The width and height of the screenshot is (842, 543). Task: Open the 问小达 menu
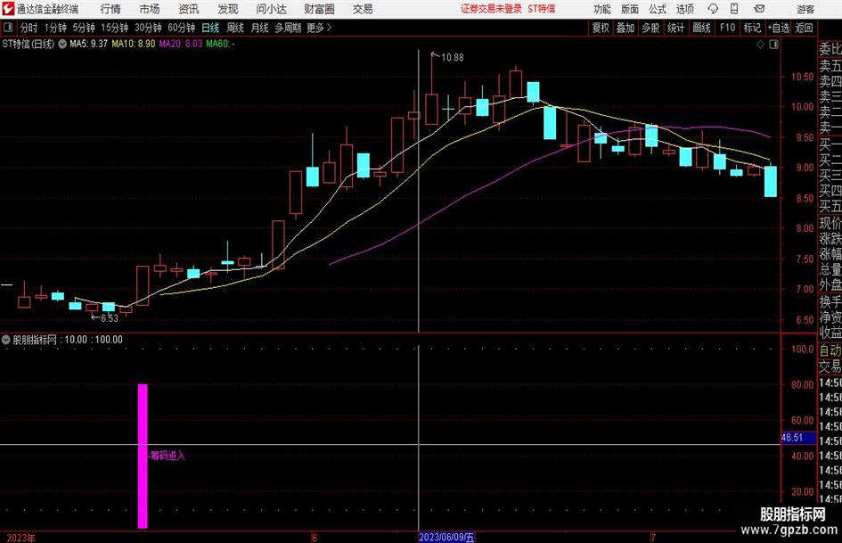click(271, 9)
